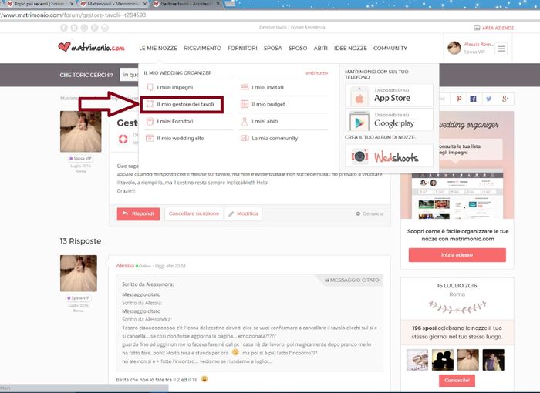
Task: Expand the 'Fornitori' navigation menu
Action: (242, 48)
